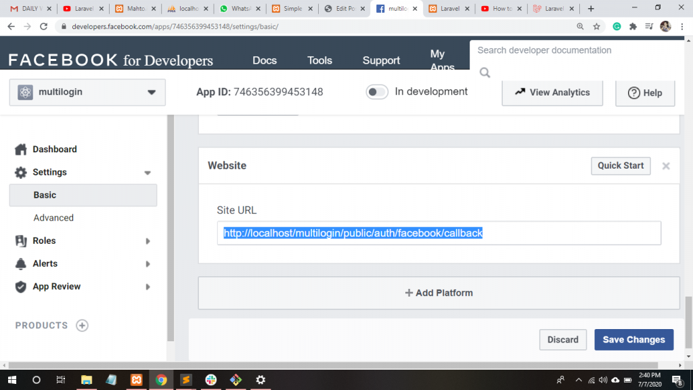Screen dimensions: 693x390
Task: Click the Discard button
Action: point(562,340)
